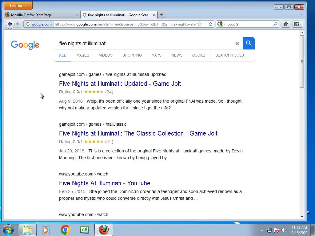Switch to the VIDEOS results tab

106,55
